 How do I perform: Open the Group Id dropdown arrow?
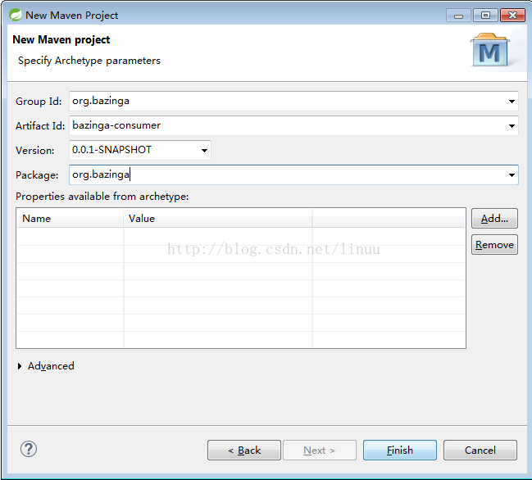pos(512,102)
